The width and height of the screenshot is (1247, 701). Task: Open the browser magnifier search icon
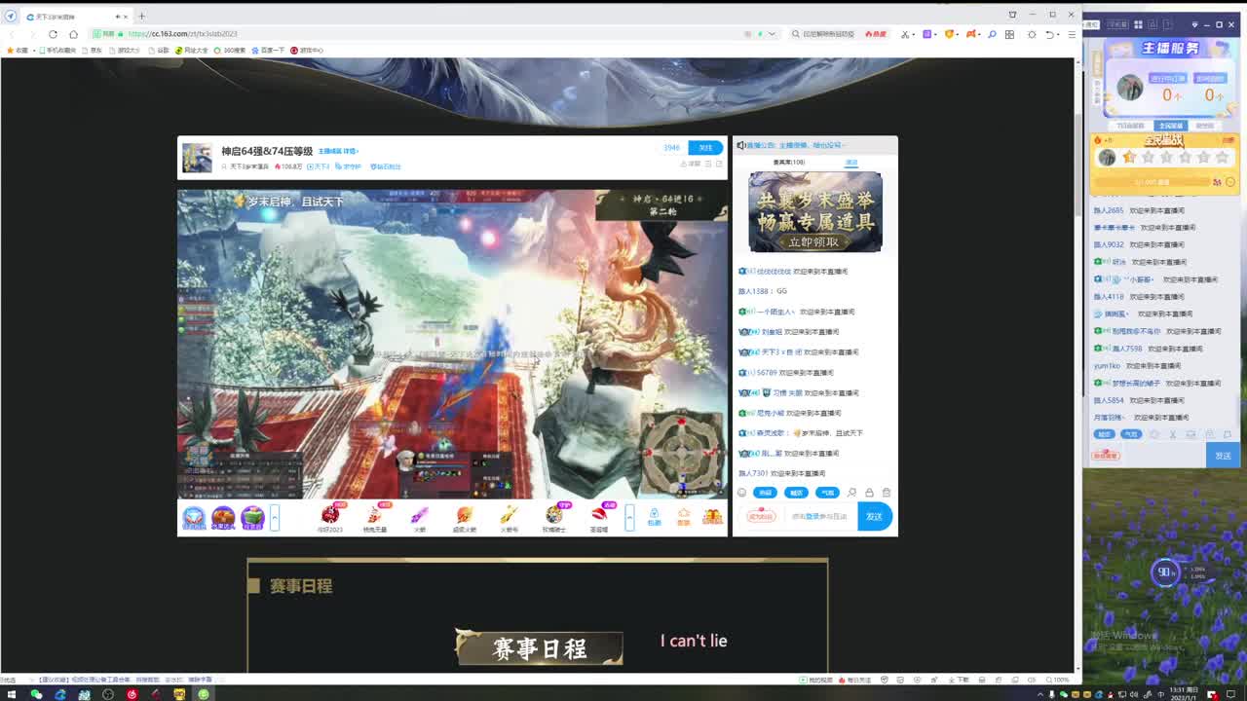point(992,34)
